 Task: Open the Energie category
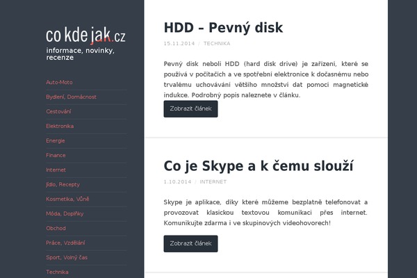coord(56,140)
